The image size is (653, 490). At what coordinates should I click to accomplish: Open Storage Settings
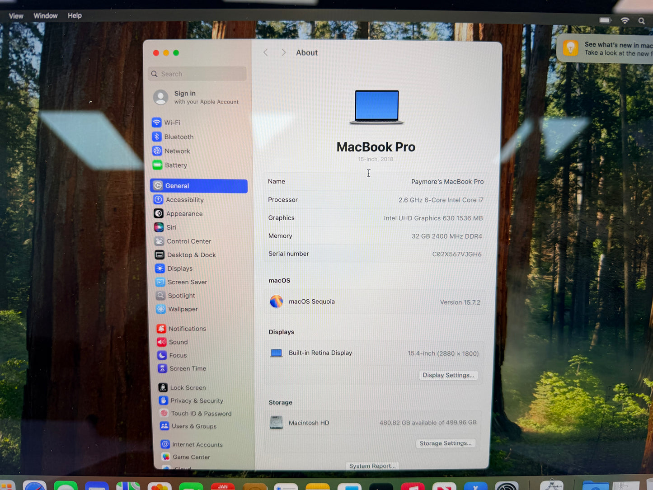(446, 443)
